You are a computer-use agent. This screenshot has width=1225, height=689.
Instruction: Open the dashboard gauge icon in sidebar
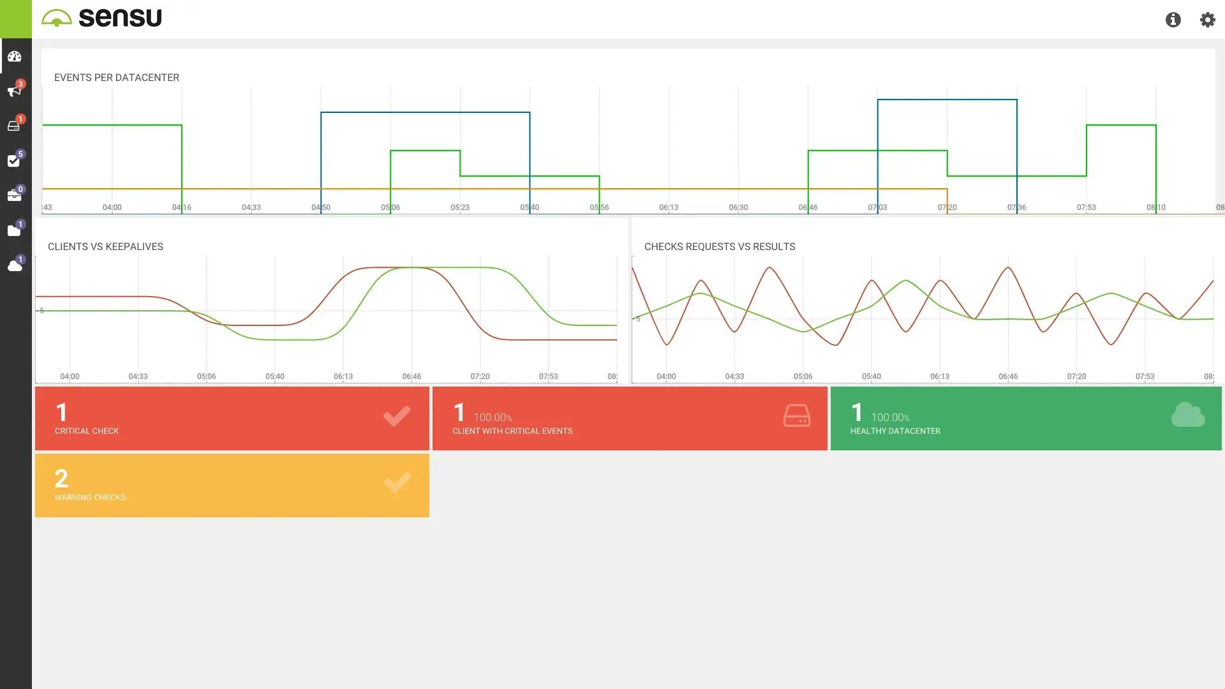pos(15,57)
